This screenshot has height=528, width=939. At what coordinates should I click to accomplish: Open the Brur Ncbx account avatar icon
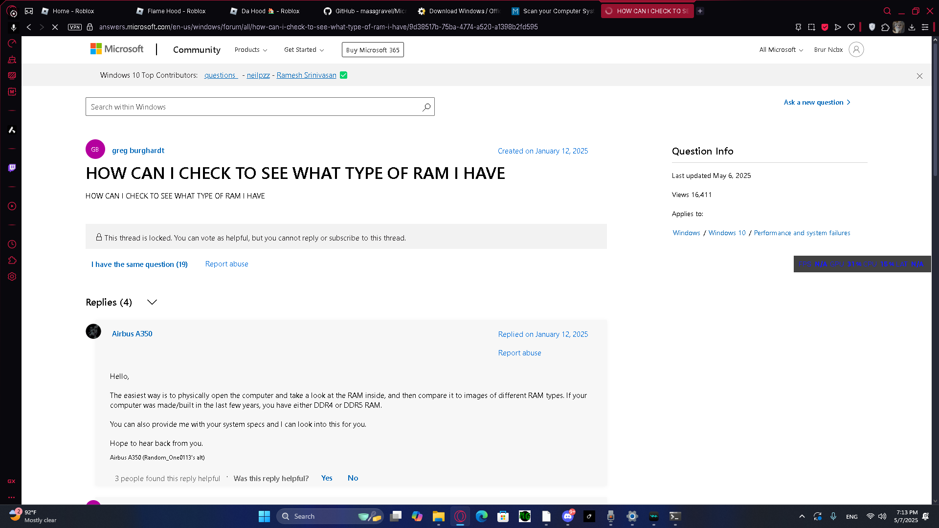856,49
